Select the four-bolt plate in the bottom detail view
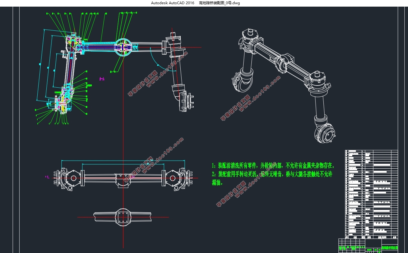The image size is (408, 253). coord(123,217)
